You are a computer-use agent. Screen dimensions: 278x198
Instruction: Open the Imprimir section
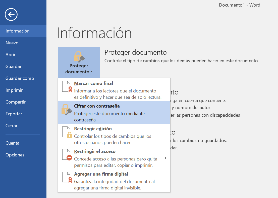pyautogui.click(x=14, y=90)
